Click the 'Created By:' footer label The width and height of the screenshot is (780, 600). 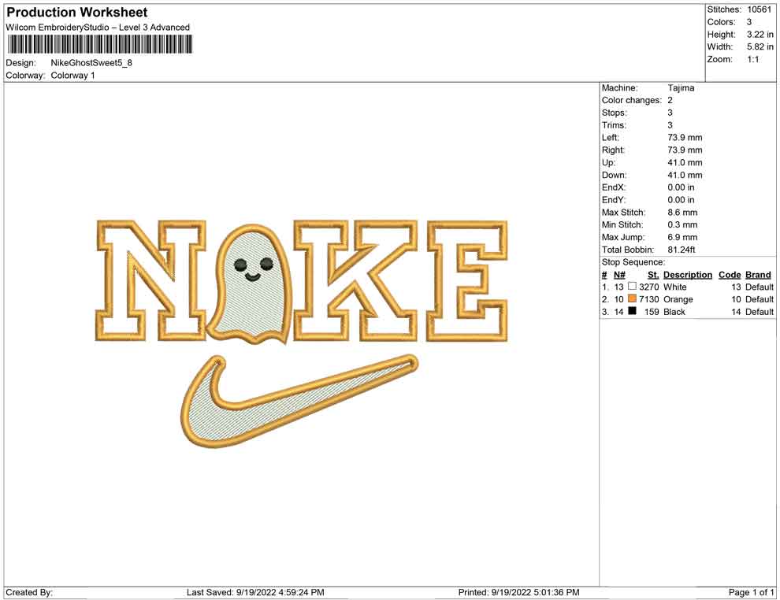coord(29,592)
